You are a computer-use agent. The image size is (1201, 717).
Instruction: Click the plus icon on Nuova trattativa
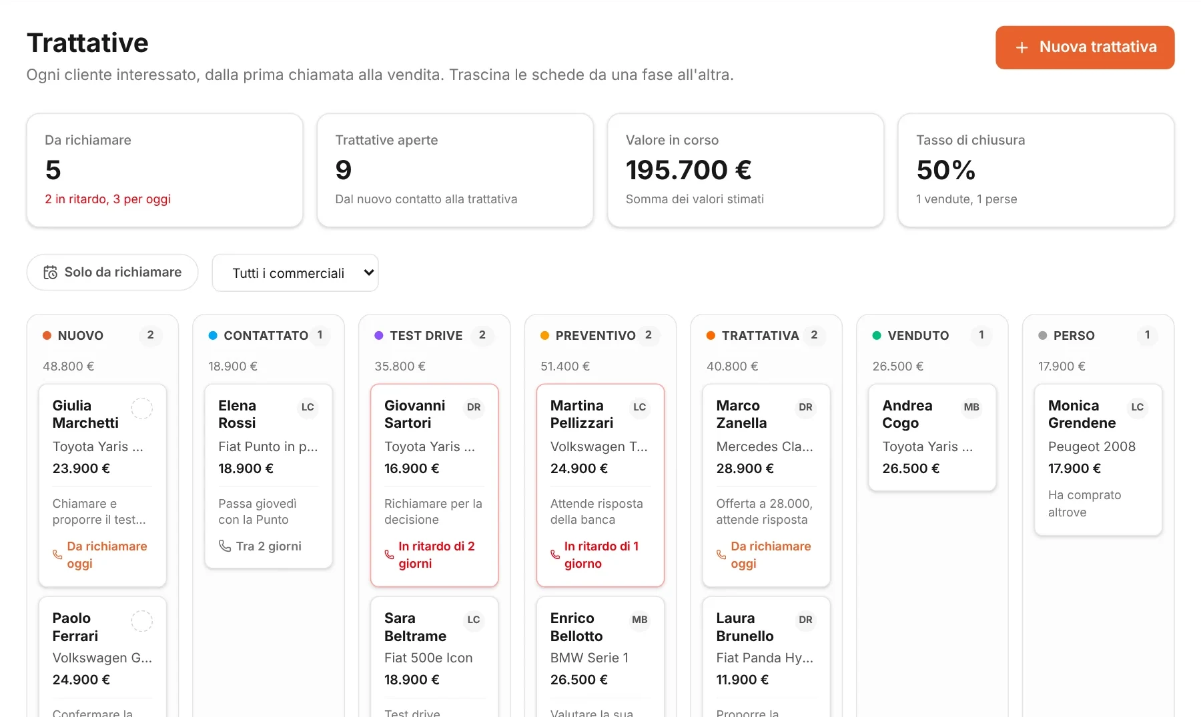(x=1022, y=47)
